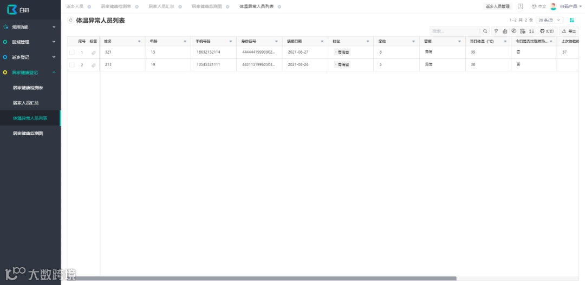This screenshot has height=285, width=585.
Task: Switch to the 居家健康检测表 tab
Action: pyautogui.click(x=116, y=6)
